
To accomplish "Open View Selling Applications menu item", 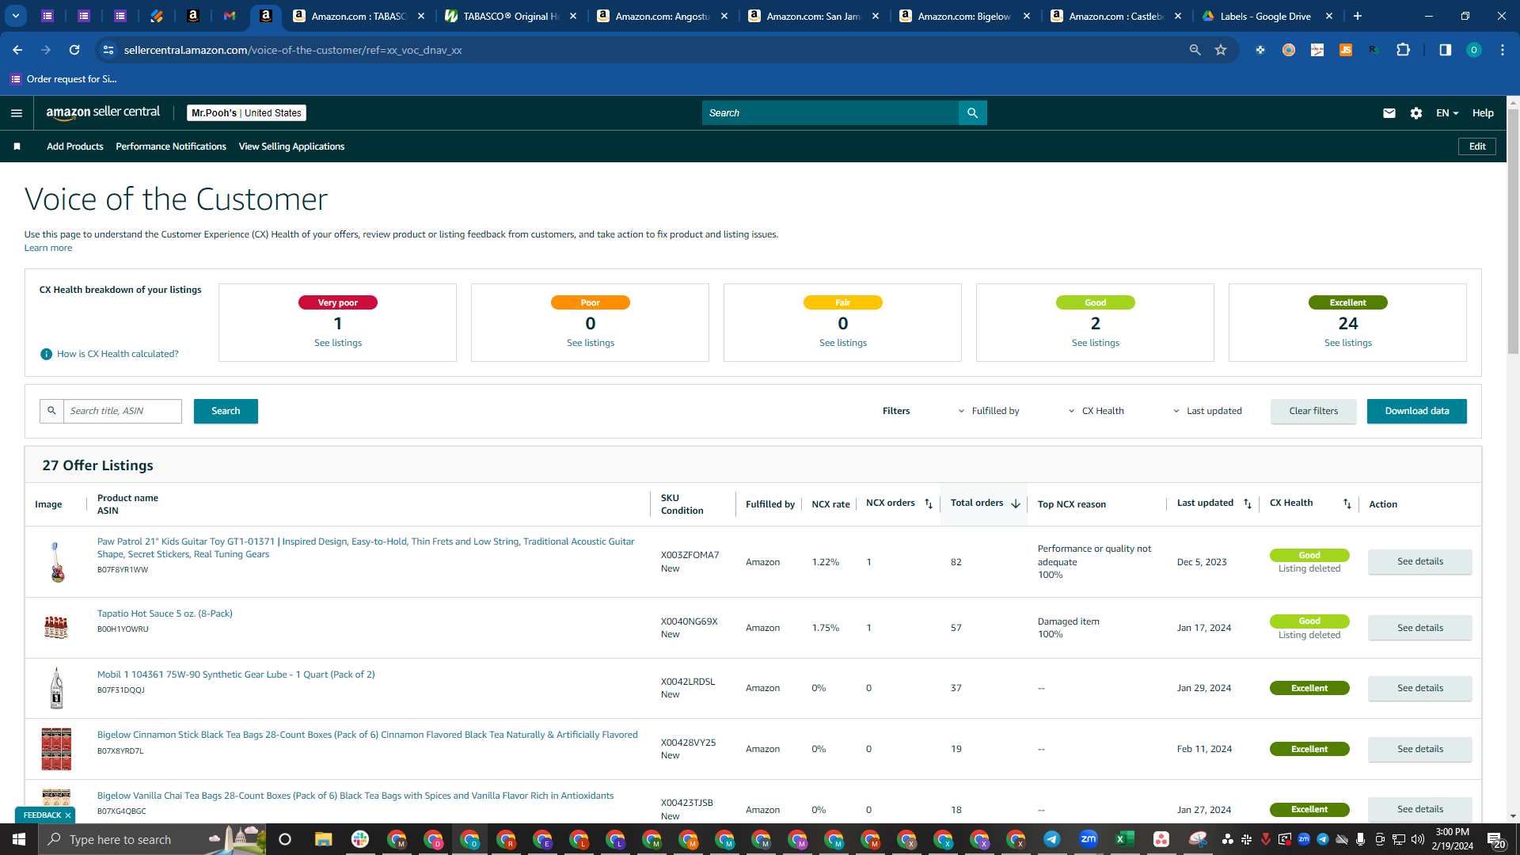I will 291,146.
